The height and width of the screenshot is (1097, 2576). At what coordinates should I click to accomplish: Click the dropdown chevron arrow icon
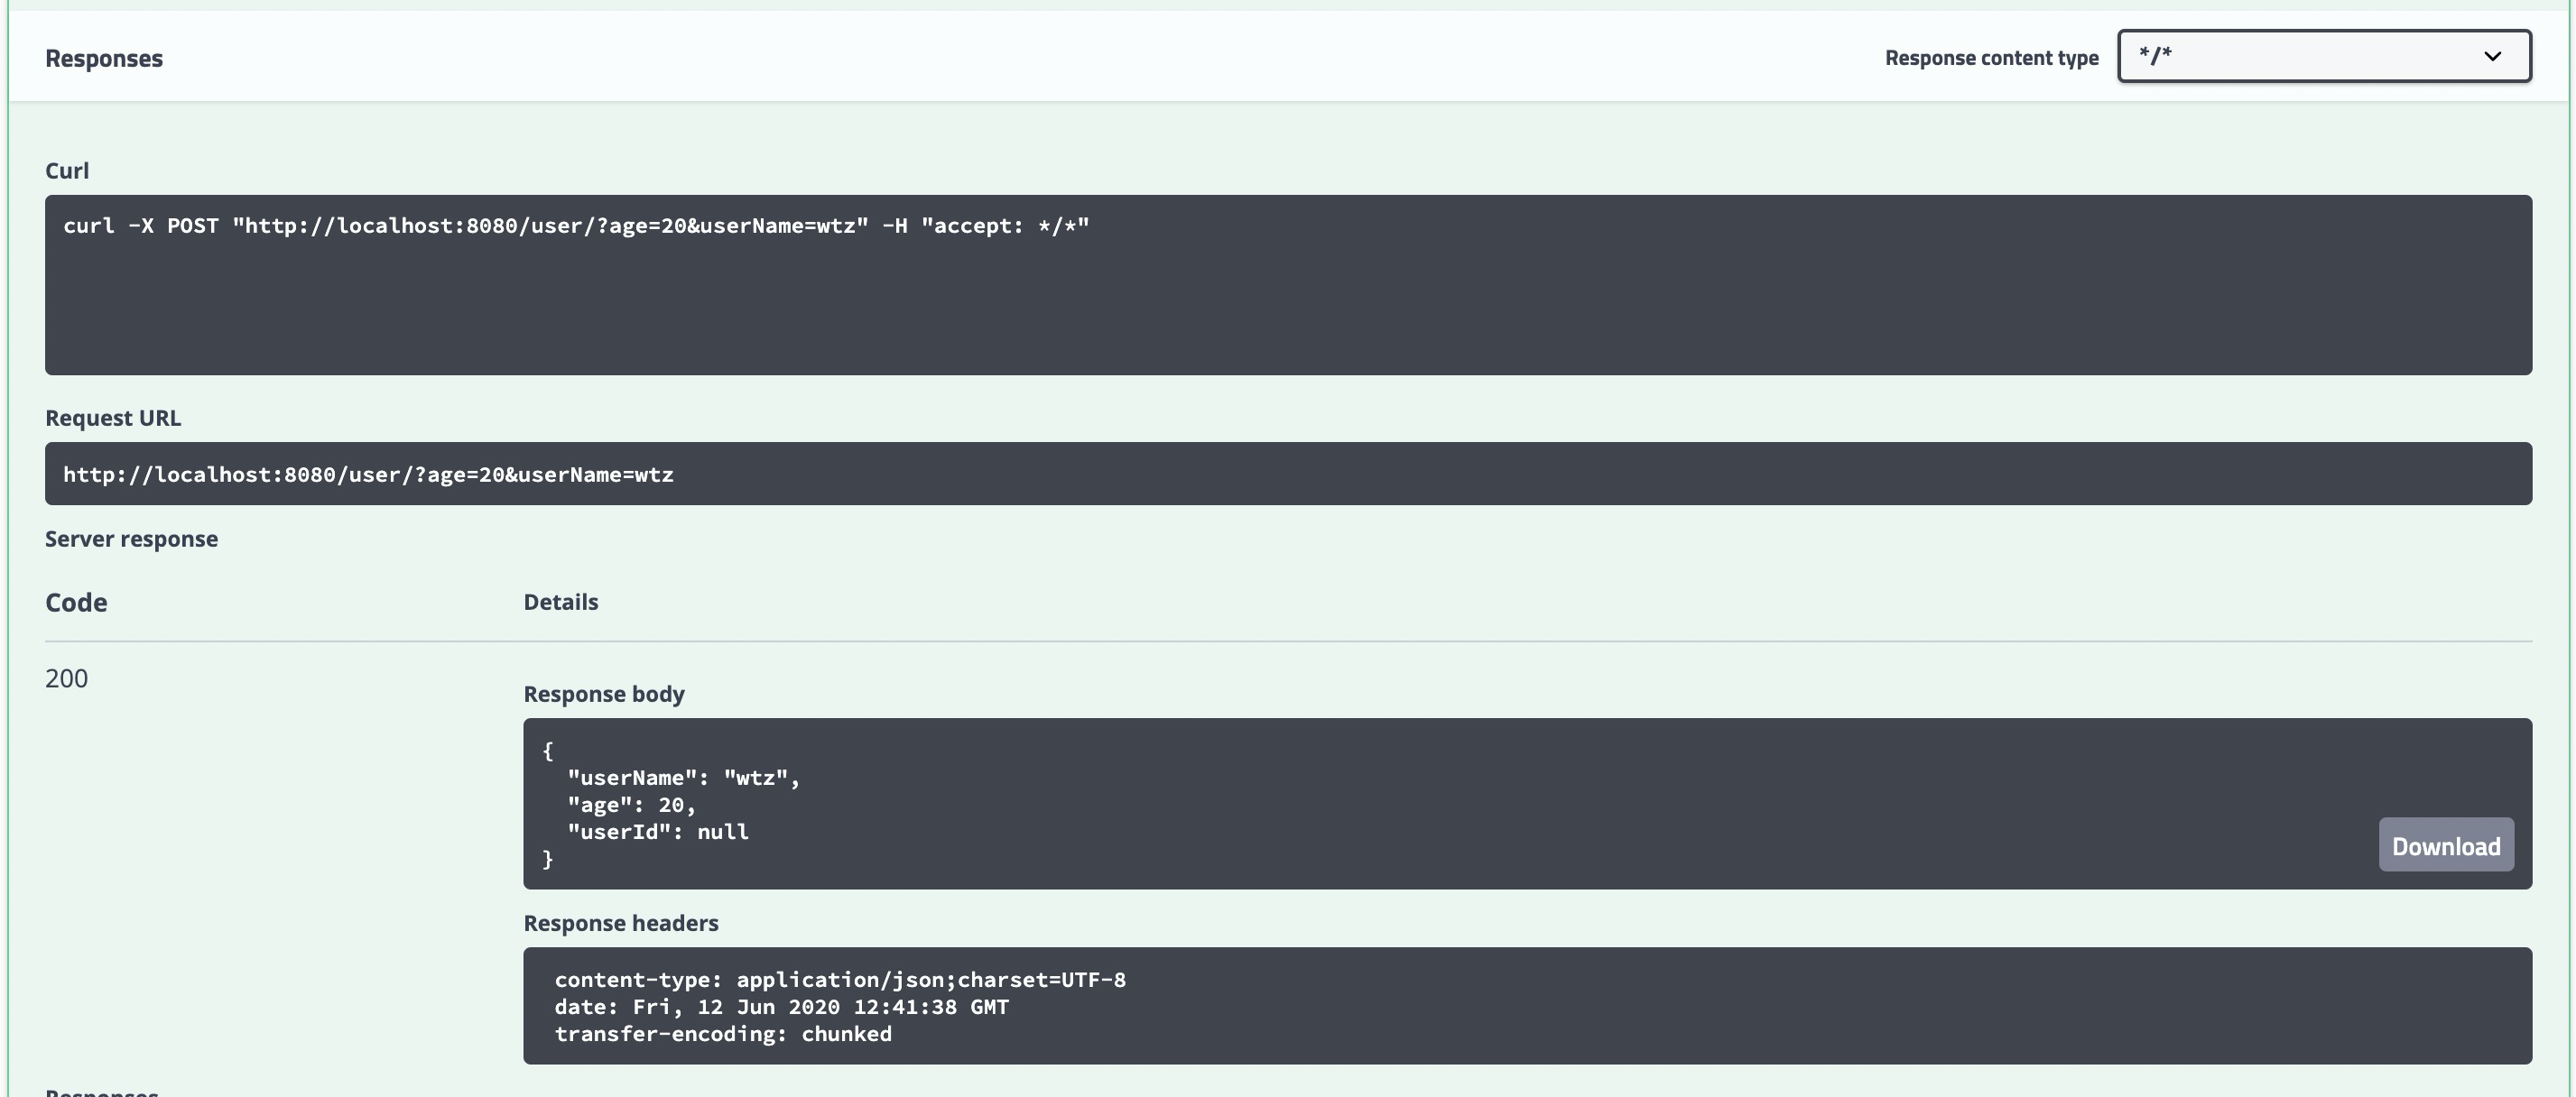click(2492, 56)
